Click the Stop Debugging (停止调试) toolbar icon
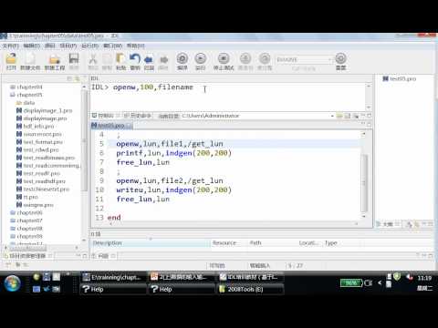Viewport: 438px width, 328px height. pyautogui.click(x=224, y=58)
